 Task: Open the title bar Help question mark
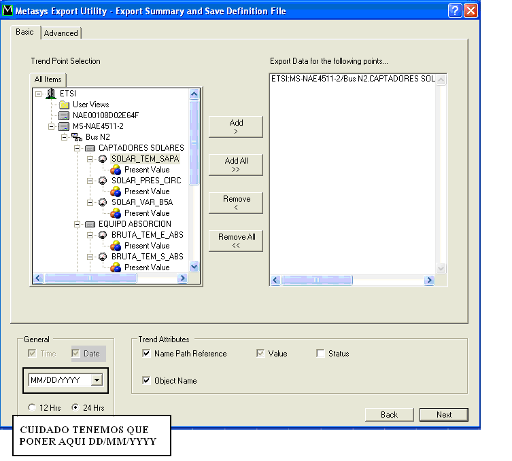pos(455,10)
